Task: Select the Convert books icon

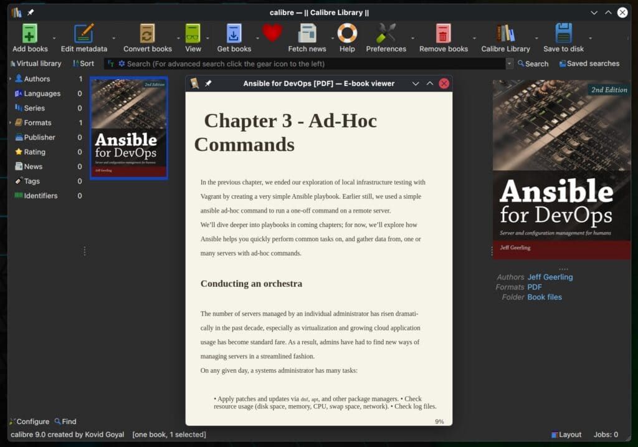Action: pos(147,32)
